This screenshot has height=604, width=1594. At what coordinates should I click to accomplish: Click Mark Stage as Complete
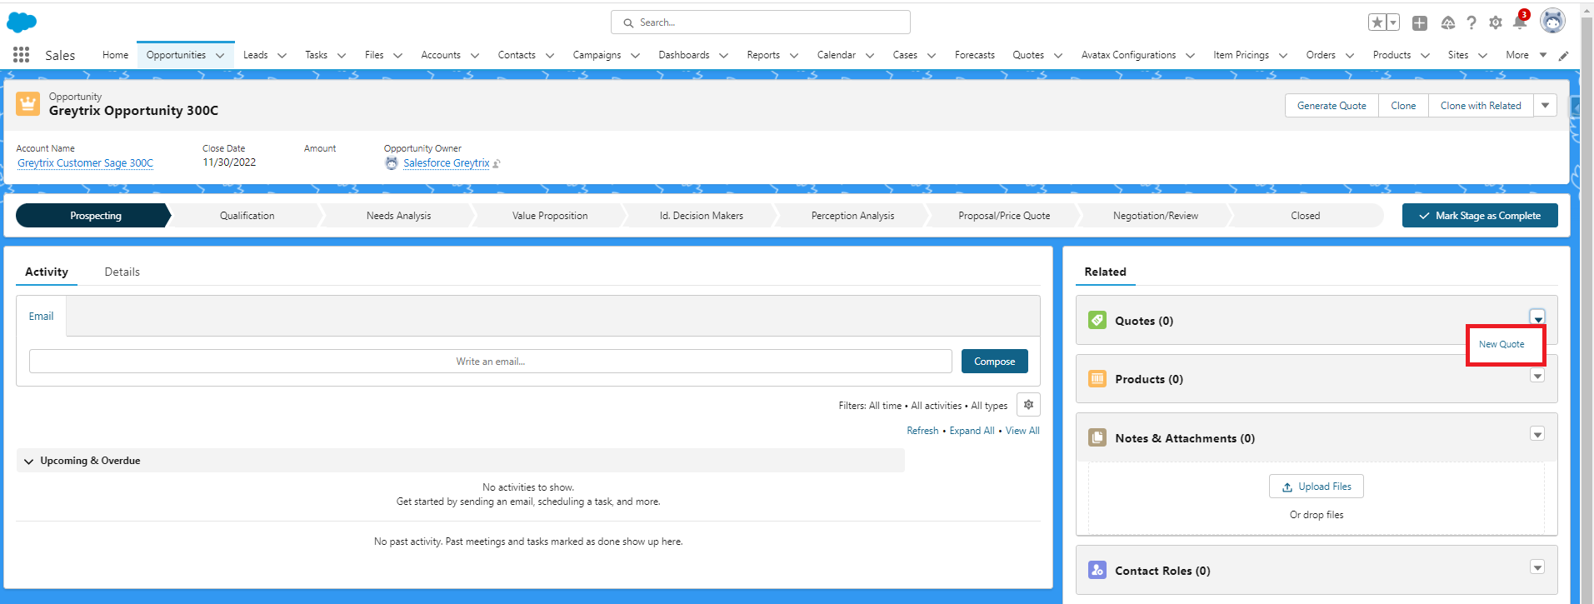[1480, 216]
